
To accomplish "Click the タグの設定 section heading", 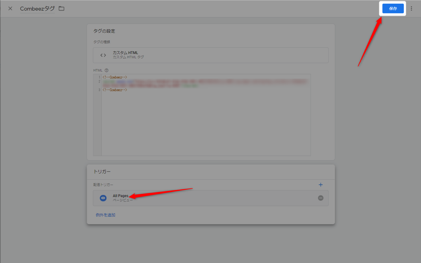I will pos(104,31).
